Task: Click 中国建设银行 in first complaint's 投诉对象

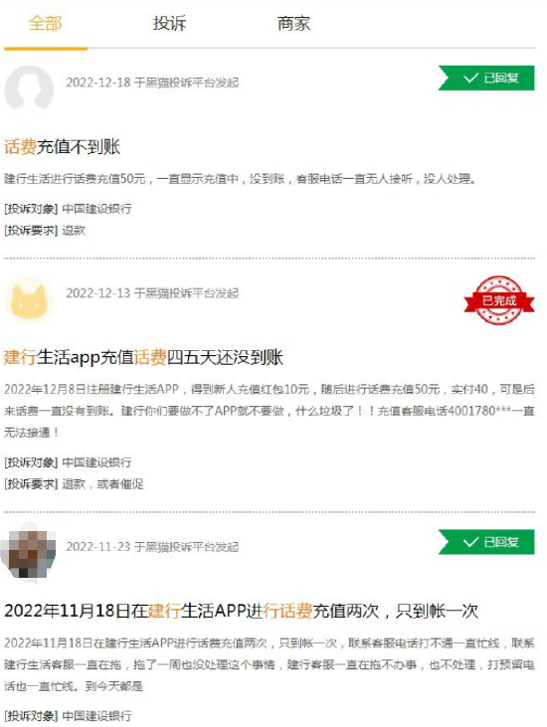Action: pyautogui.click(x=96, y=209)
